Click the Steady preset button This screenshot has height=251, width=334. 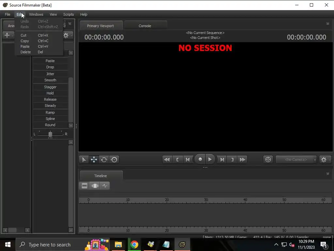pyautogui.click(x=50, y=106)
